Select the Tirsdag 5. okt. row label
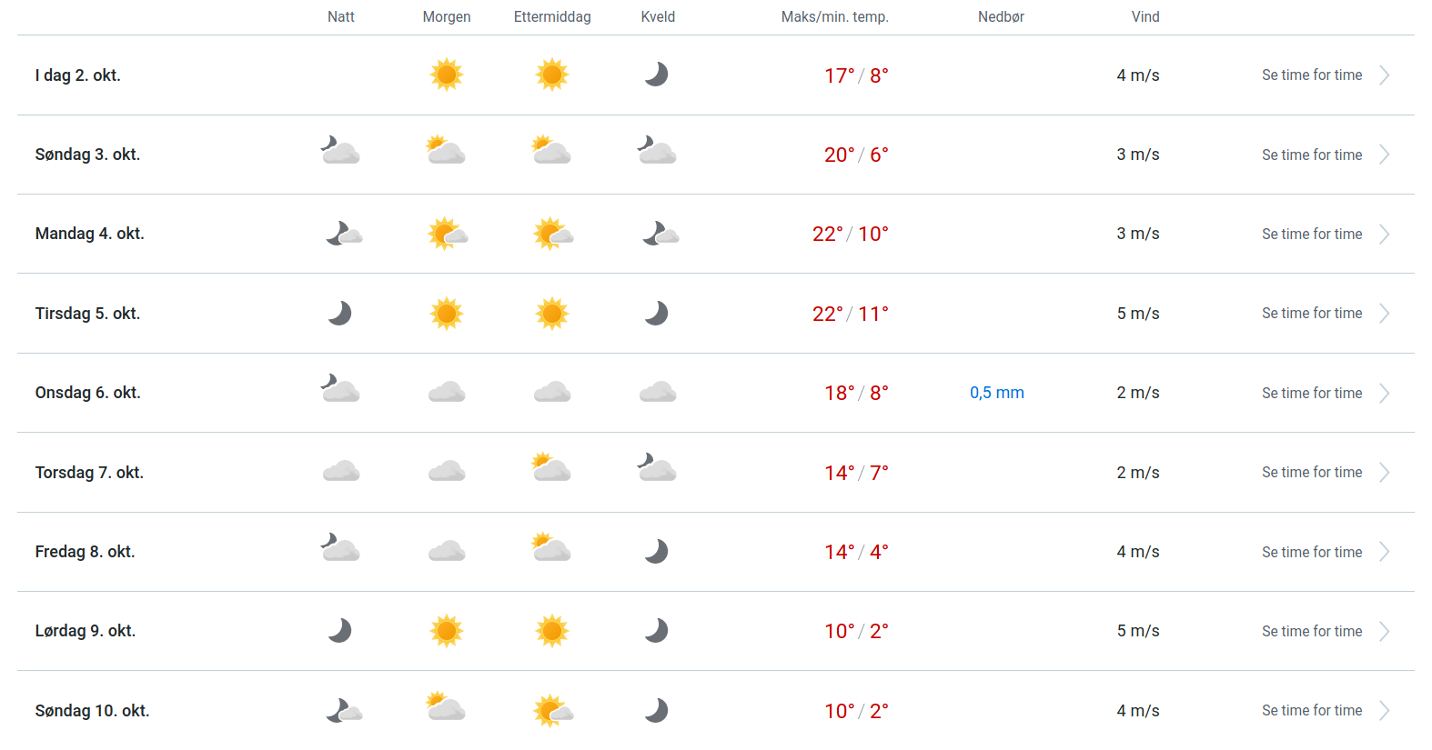 [87, 314]
